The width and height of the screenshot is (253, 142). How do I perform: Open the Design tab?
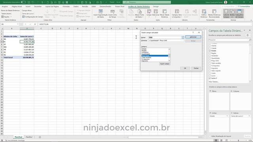[156, 6]
